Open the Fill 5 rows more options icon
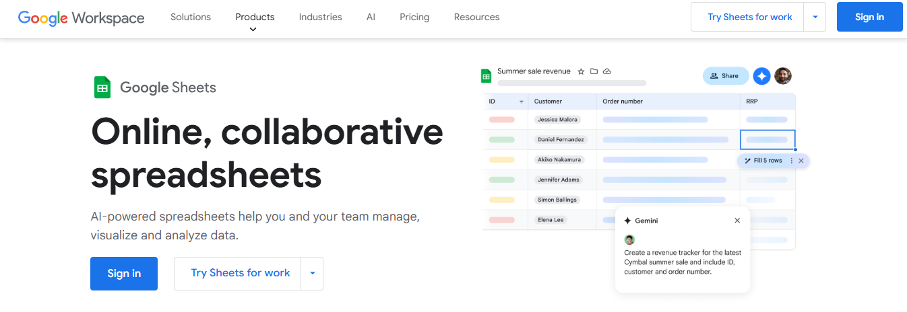Image resolution: width=907 pixels, height=312 pixels. [x=792, y=161]
